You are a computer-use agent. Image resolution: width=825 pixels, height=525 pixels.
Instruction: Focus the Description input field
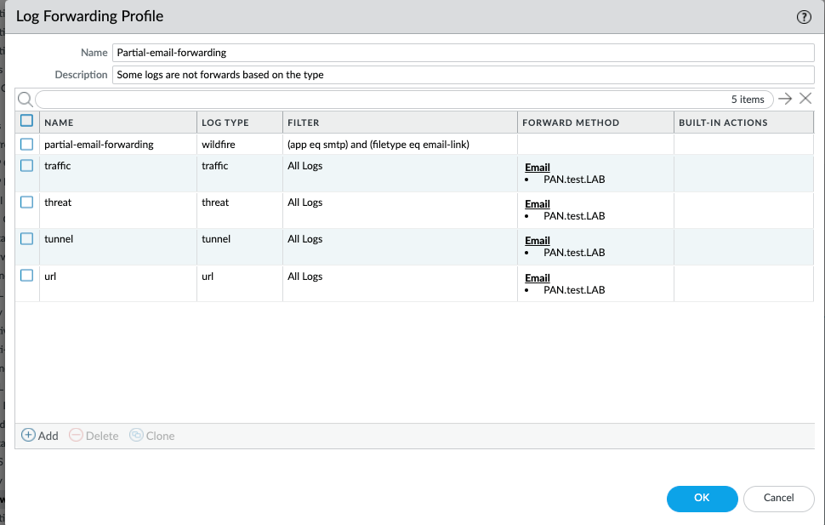pyautogui.click(x=464, y=75)
